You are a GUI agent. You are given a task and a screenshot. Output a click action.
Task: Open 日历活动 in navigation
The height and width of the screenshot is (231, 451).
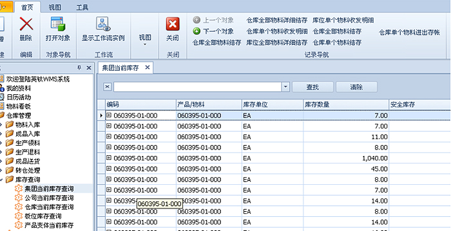coord(19,97)
